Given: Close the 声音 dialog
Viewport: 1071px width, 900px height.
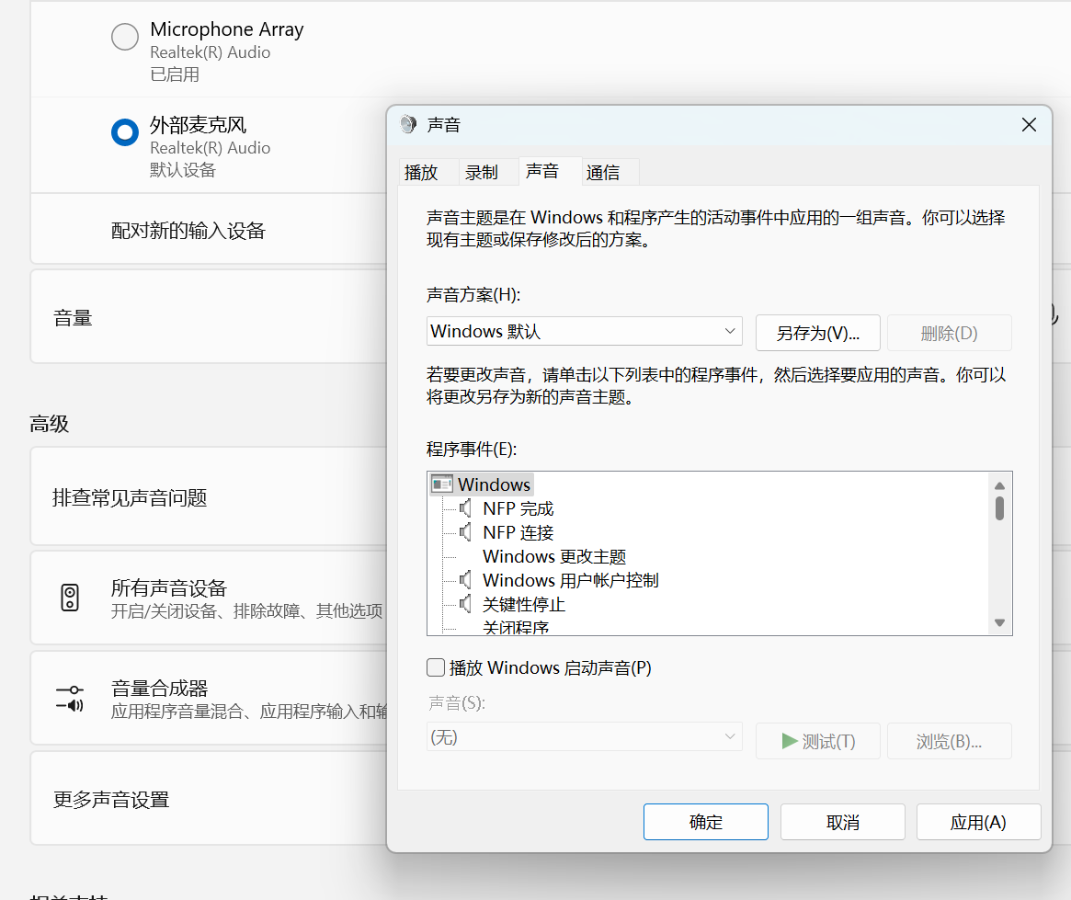Looking at the screenshot, I should pyautogui.click(x=1029, y=125).
